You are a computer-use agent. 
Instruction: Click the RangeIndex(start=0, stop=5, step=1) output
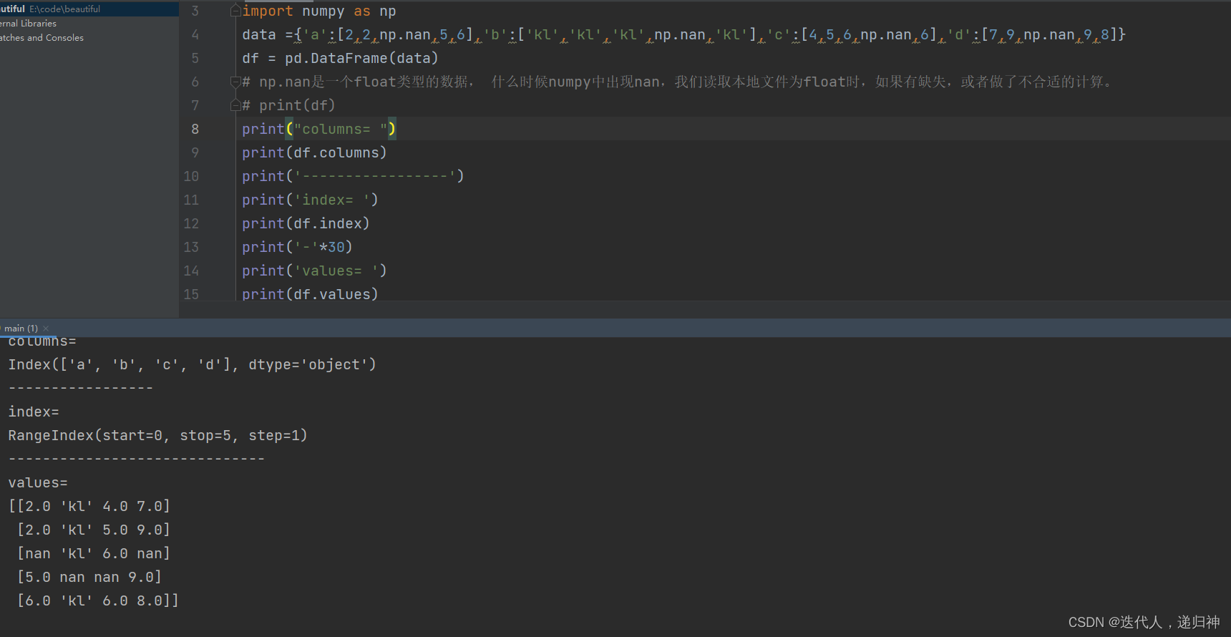157,435
